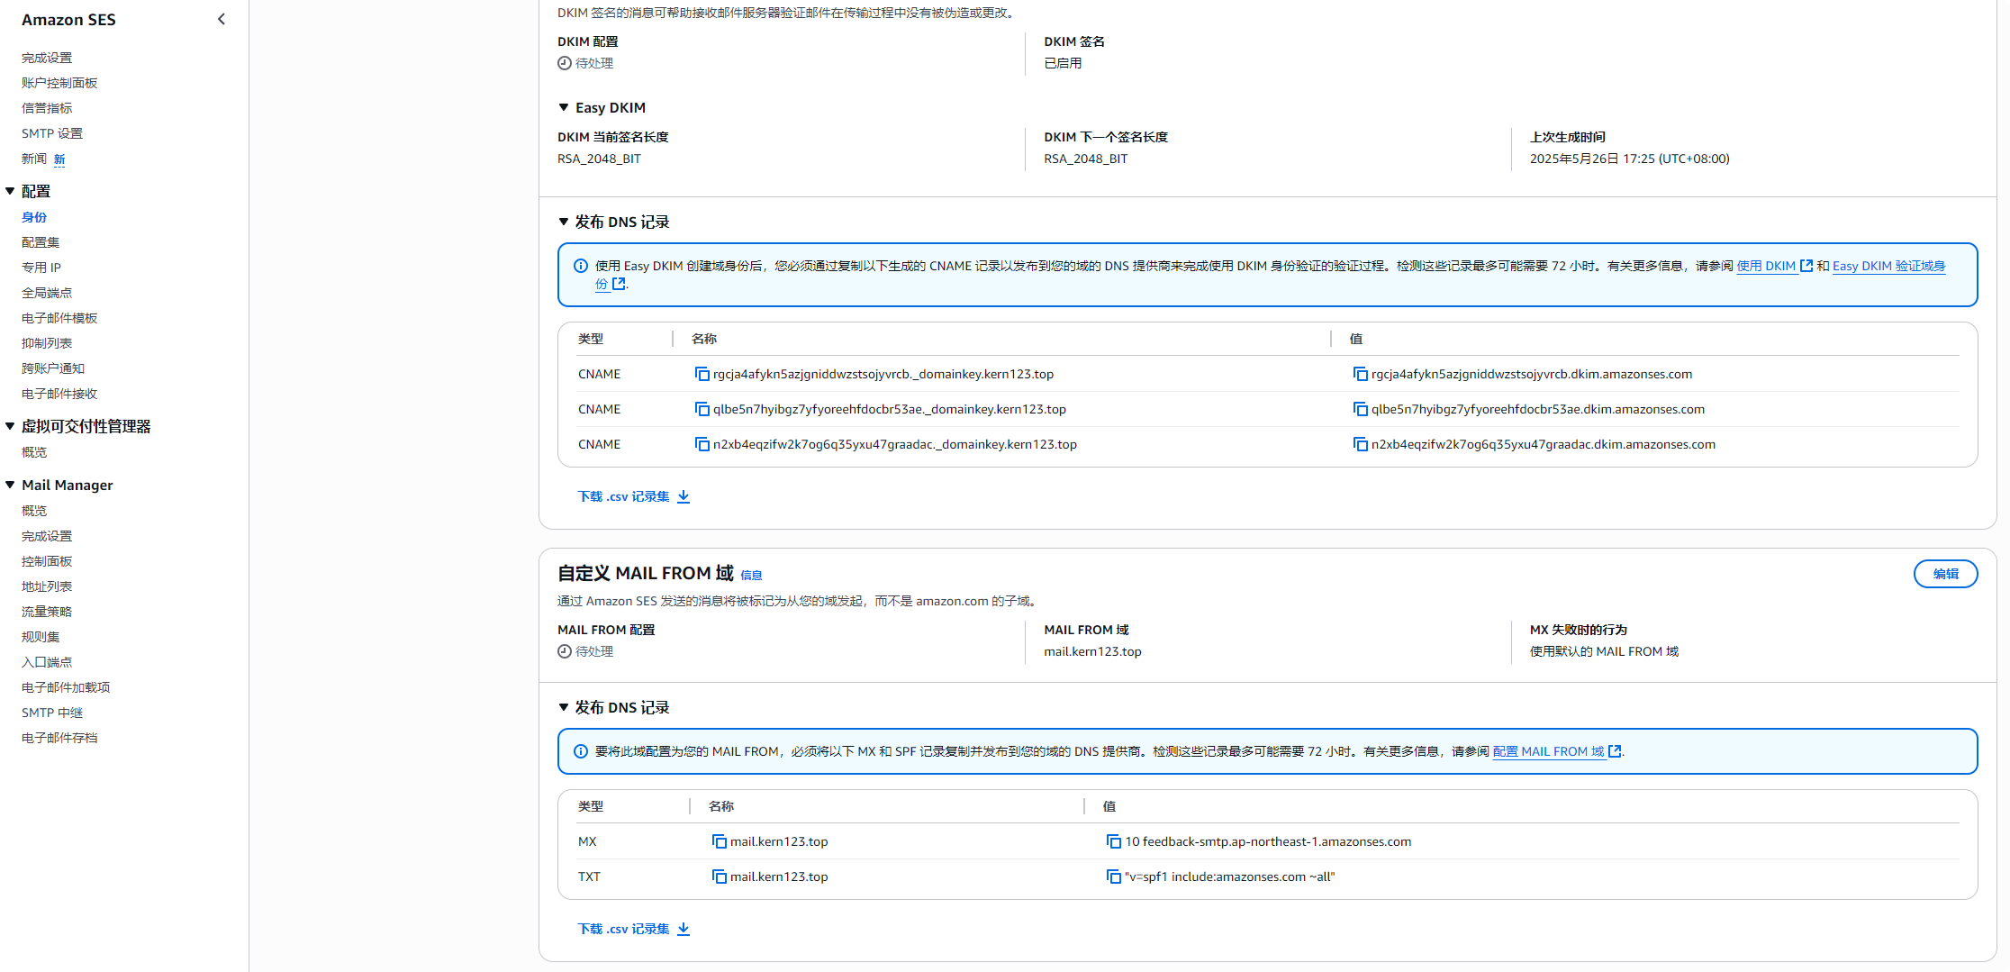
Task: Copy the MX value feedback-smtp.ap-northeast-1
Action: click(x=1113, y=841)
